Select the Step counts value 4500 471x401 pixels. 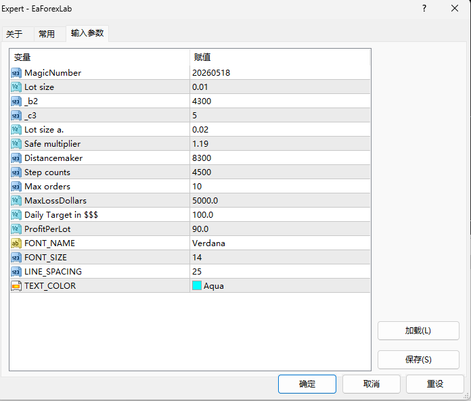pos(202,172)
